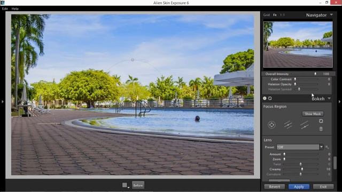Click the Lens Amount slider

click(x=301, y=154)
